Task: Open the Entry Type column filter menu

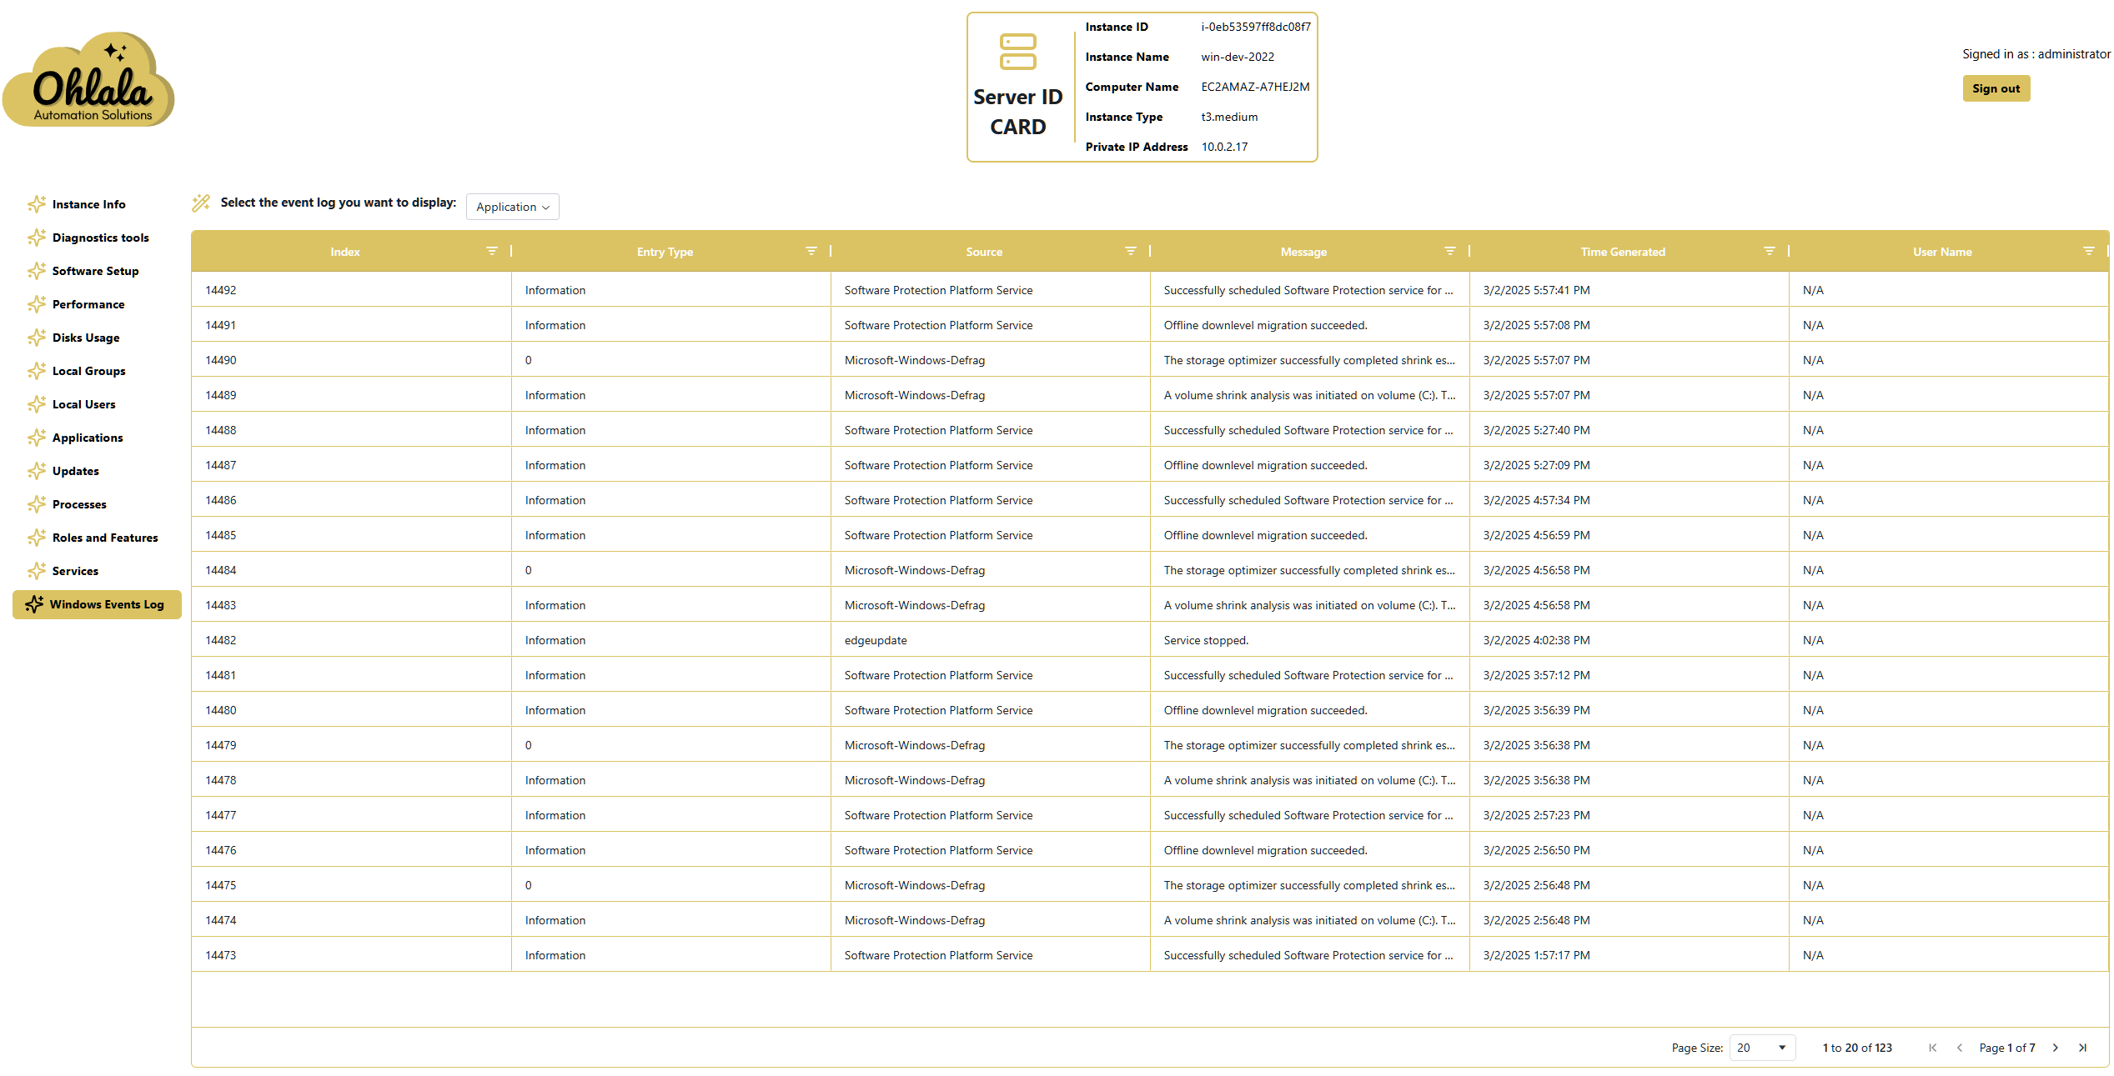Action: [x=811, y=251]
